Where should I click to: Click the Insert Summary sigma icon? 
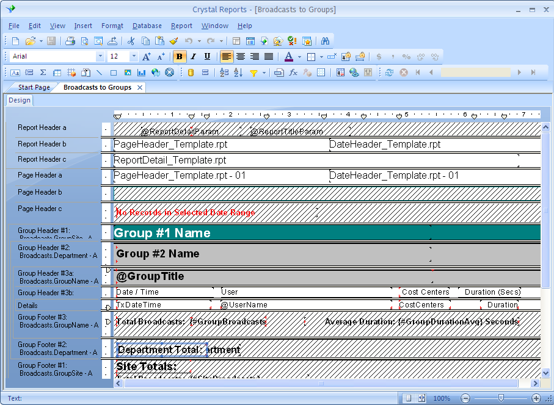pos(43,73)
